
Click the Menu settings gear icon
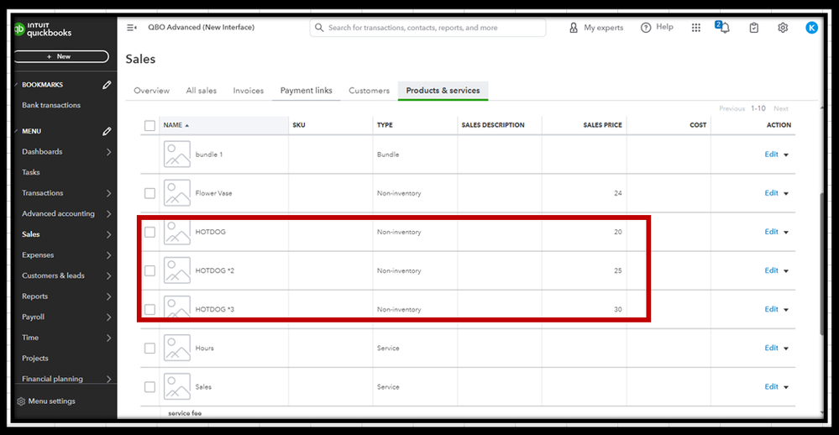(x=21, y=401)
